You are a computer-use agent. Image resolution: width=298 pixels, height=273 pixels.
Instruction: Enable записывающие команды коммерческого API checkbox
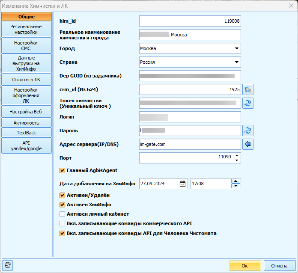tap(63, 224)
